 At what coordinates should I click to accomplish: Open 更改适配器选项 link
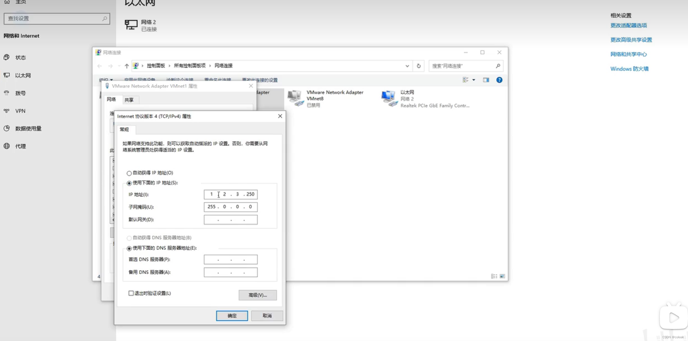point(628,25)
